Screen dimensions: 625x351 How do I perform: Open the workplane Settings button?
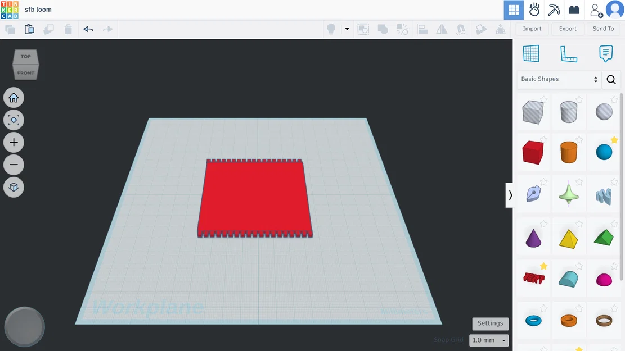coord(491,323)
